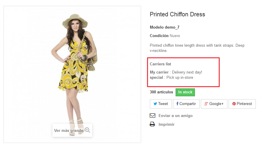Viewport: 264px width, 145px height.
Task: Click the Carriers list heading
Action: [x=160, y=64]
